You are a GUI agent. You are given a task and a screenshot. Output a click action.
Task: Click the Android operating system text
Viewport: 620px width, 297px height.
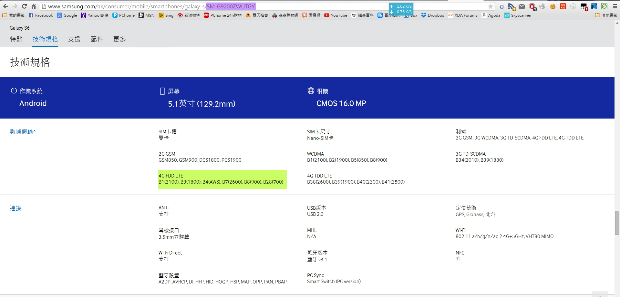33,103
